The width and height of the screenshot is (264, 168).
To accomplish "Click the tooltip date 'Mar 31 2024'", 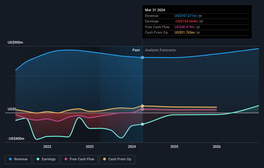I will point(155,10).
